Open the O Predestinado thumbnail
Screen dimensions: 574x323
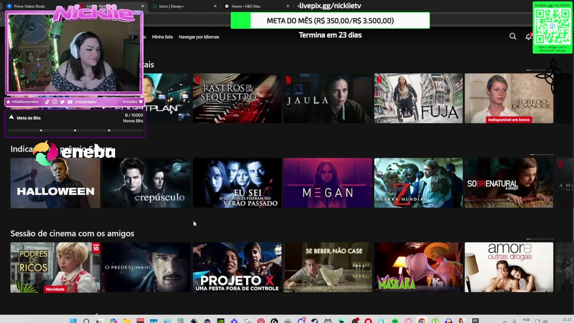pyautogui.click(x=147, y=267)
